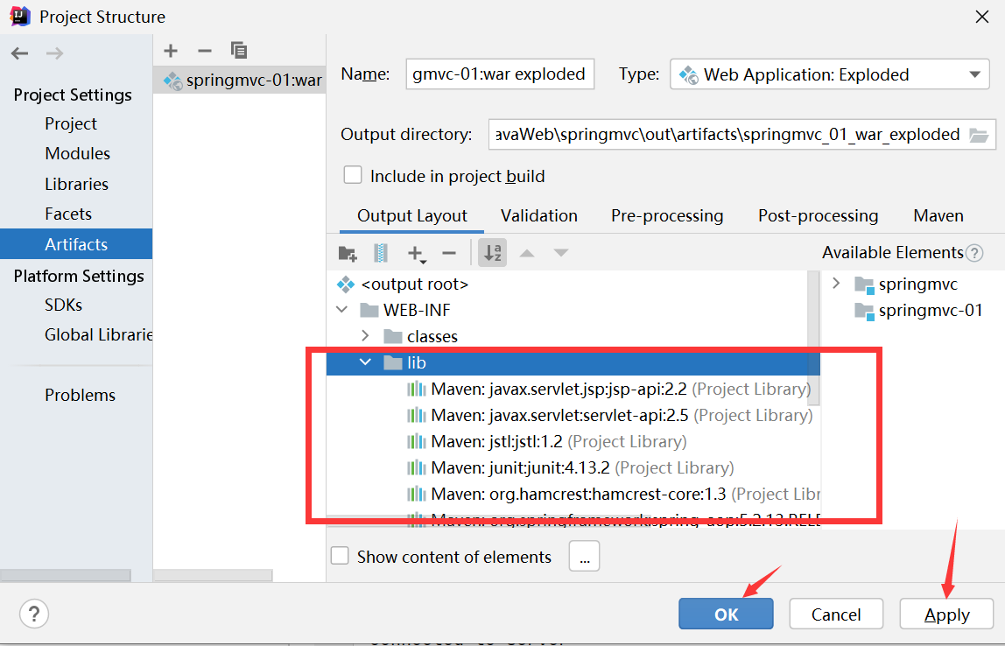Open Project settings section

point(71,123)
